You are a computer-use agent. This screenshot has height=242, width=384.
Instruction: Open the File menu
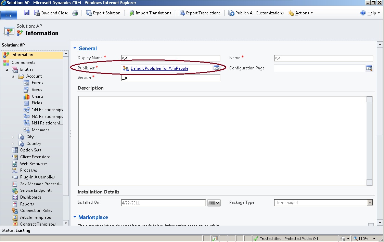click(x=9, y=15)
